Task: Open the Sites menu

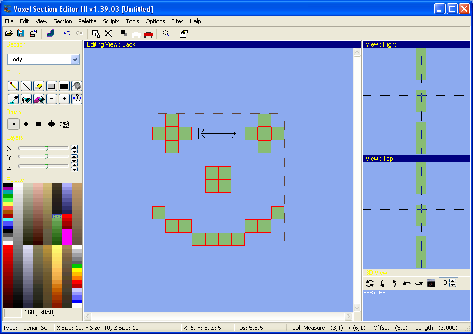Action: coord(178,21)
